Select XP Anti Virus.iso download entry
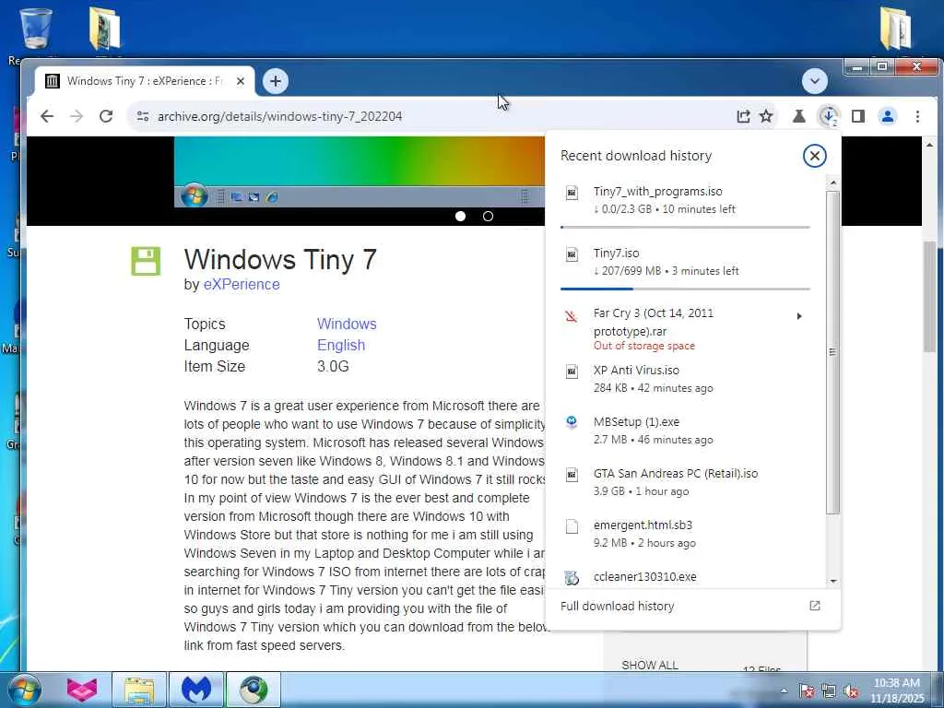 tap(685, 379)
